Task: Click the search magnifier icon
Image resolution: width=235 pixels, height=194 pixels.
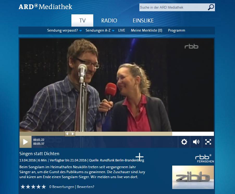Action: click(211, 7)
